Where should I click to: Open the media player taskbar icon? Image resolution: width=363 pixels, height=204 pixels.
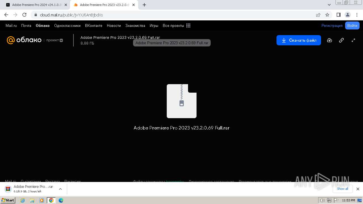point(42,200)
